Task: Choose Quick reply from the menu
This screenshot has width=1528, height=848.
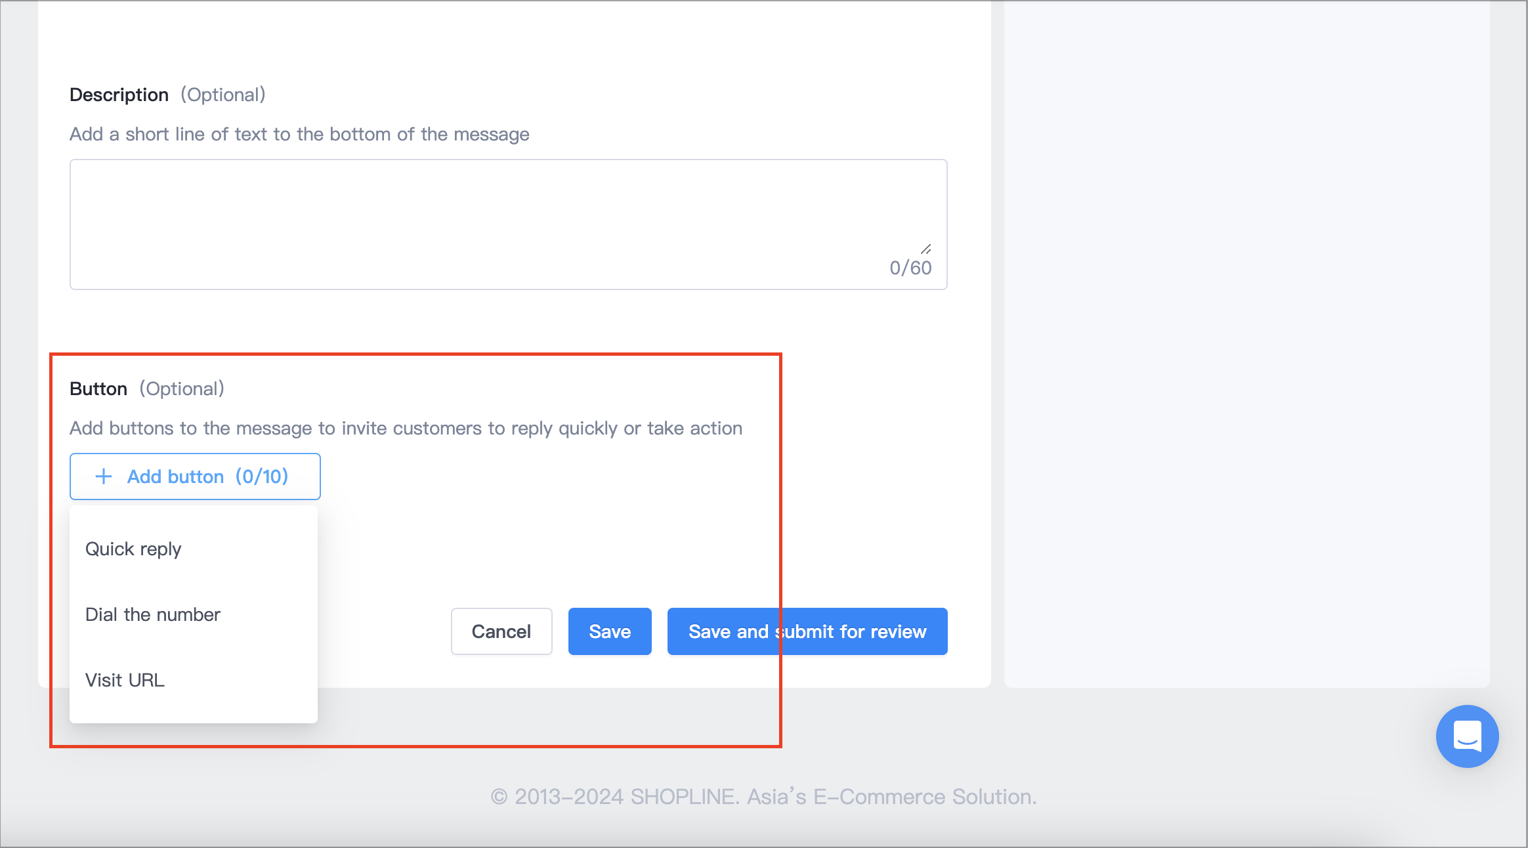Action: [x=194, y=549]
